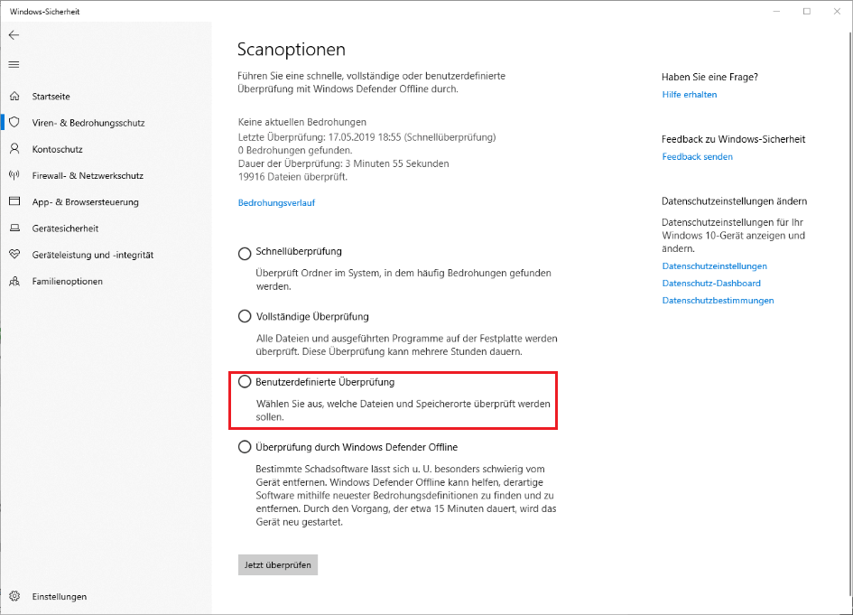Choose the Benutzerdefinierte Überprüfung radio button
Screen dimensions: 853x615
pyautogui.click(x=245, y=382)
